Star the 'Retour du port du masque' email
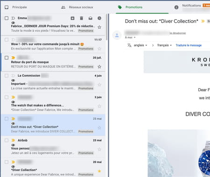The height and width of the screenshot is (177, 210). pyautogui.click(x=99, y=67)
